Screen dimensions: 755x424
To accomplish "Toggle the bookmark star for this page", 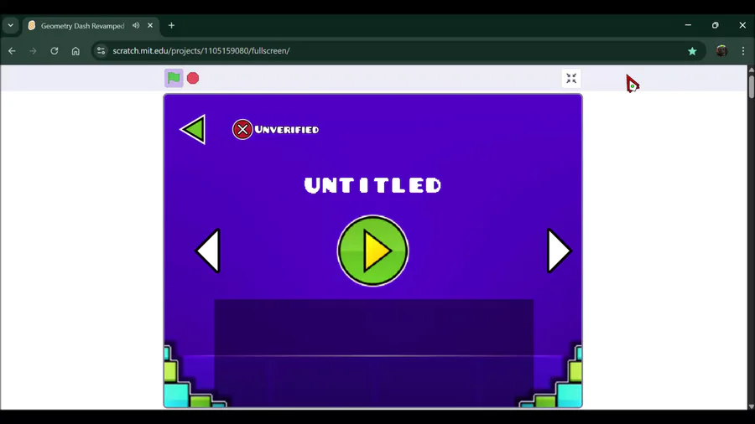I will (x=692, y=51).
